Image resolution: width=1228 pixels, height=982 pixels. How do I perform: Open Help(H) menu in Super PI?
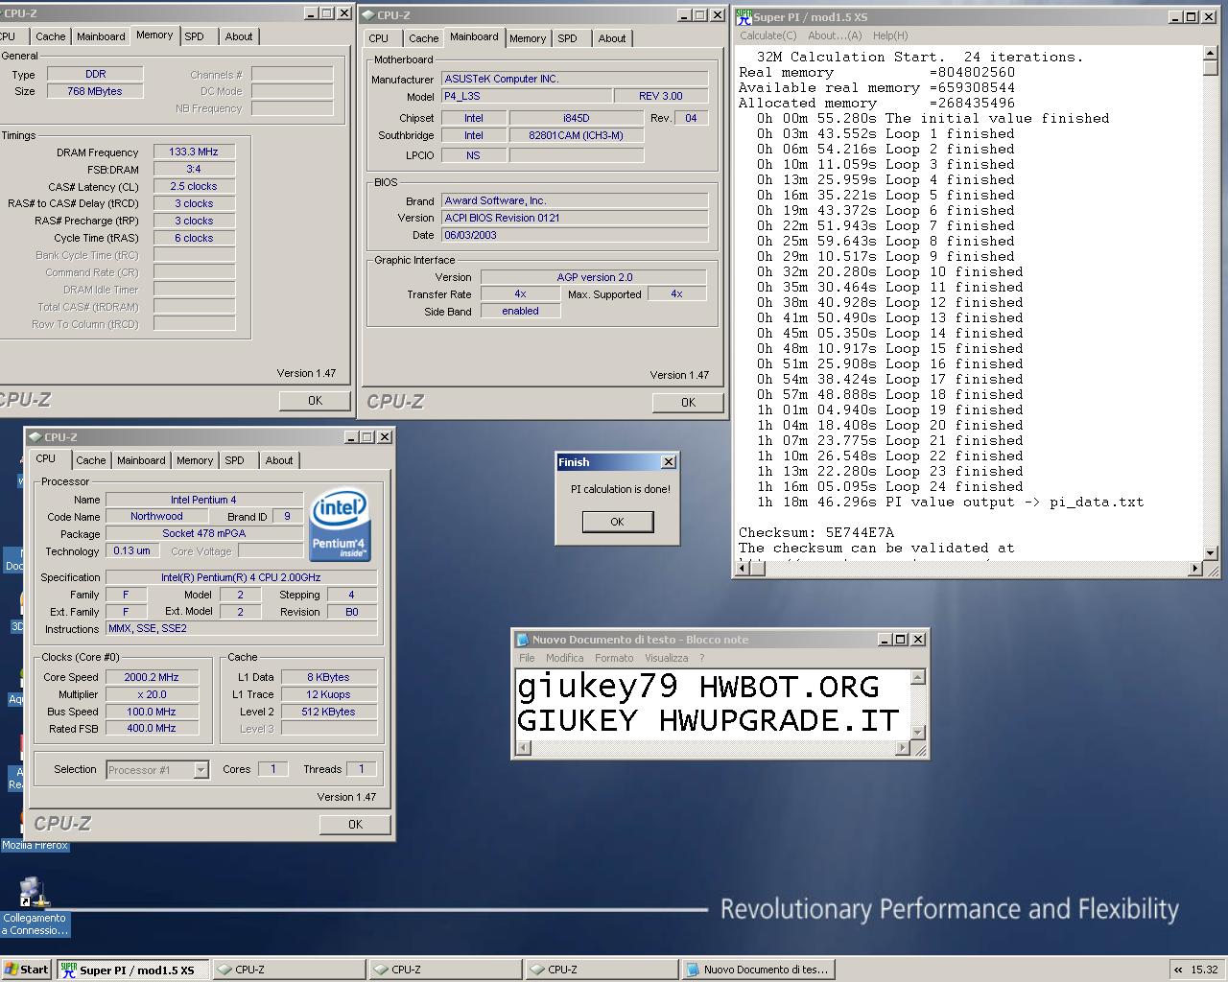click(x=890, y=35)
